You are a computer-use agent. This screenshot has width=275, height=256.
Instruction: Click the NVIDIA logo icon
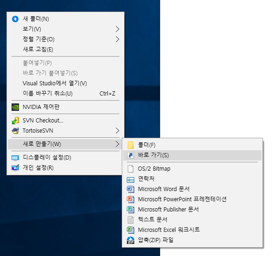tap(15, 107)
